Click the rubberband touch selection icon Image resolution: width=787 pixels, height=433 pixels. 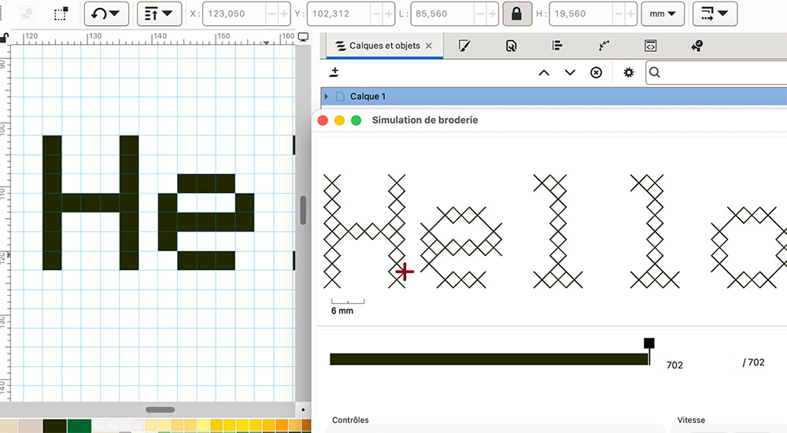pyautogui.click(x=61, y=13)
